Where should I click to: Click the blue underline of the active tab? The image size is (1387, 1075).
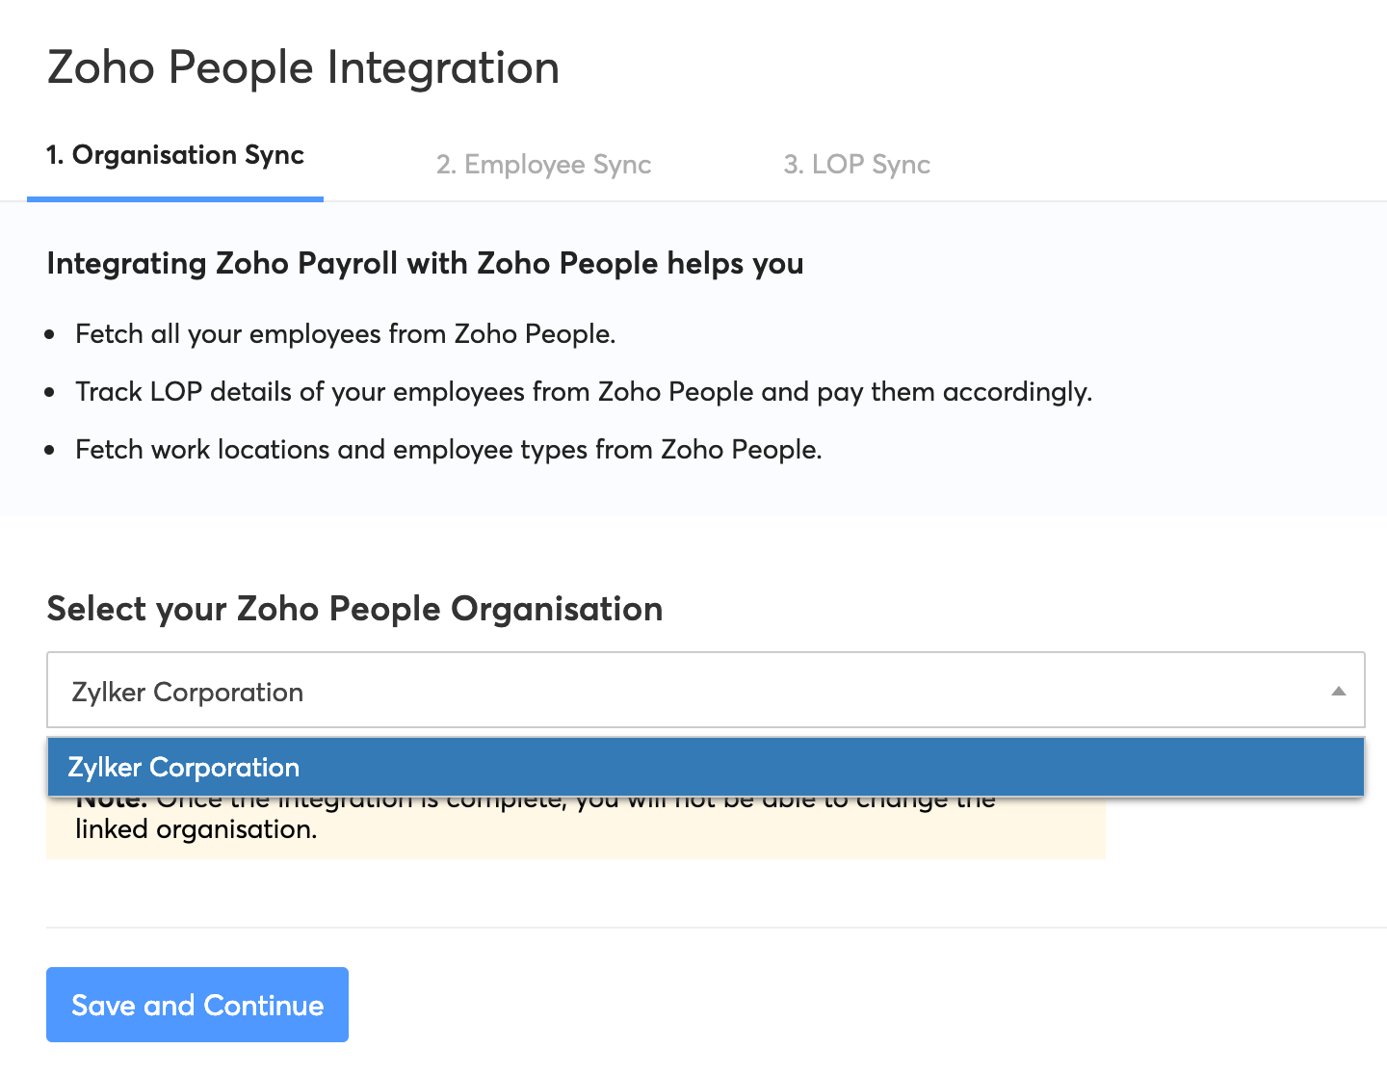[x=174, y=198]
